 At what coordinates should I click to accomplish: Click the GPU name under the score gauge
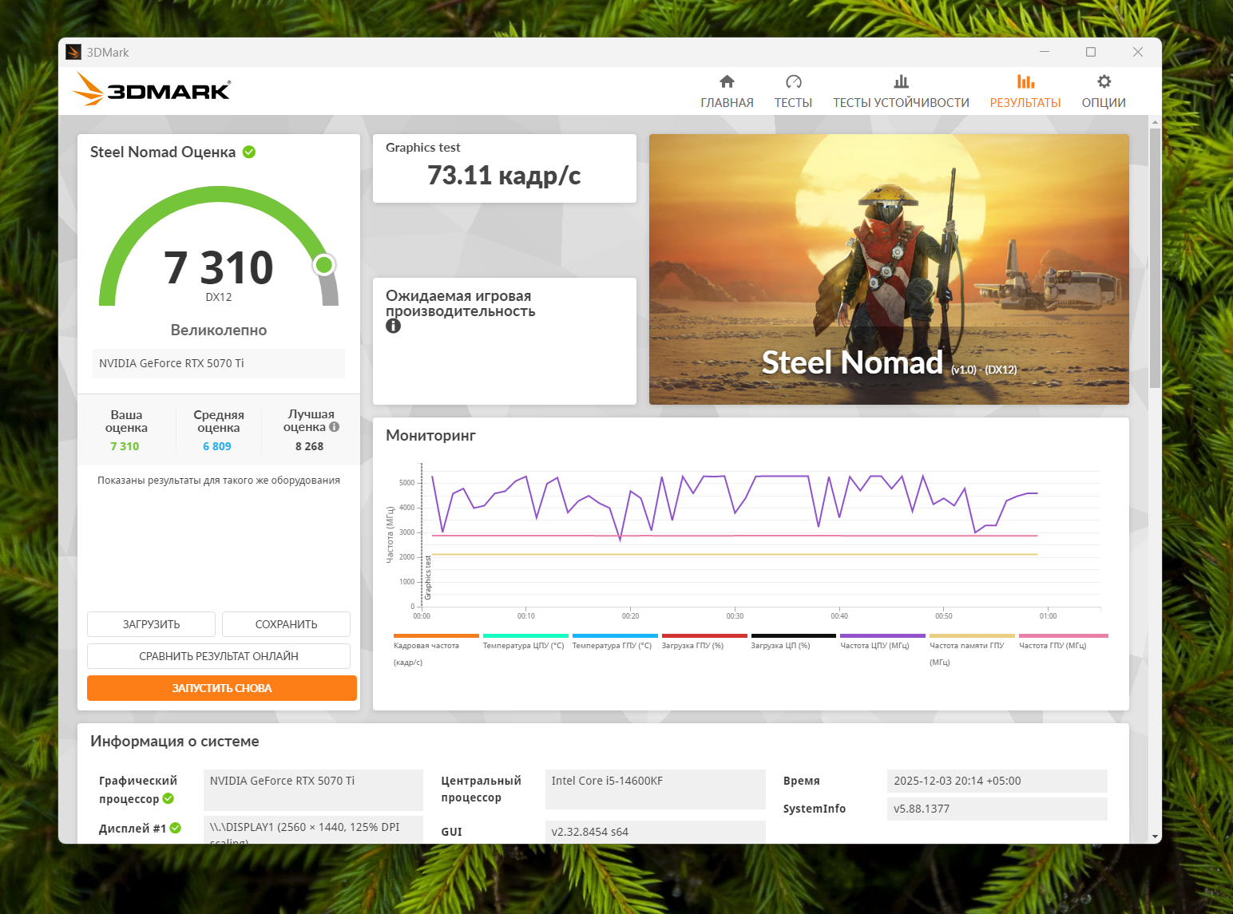tap(219, 363)
